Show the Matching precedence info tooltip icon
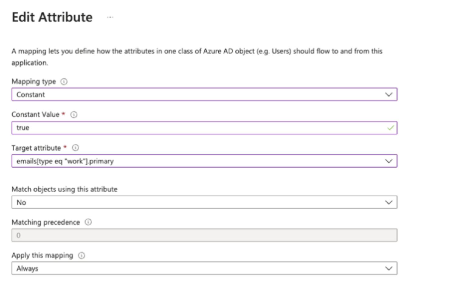 click(88, 222)
